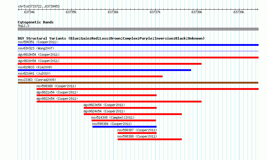Click the dgv9823n54 red loss bar

(x=120, y=108)
